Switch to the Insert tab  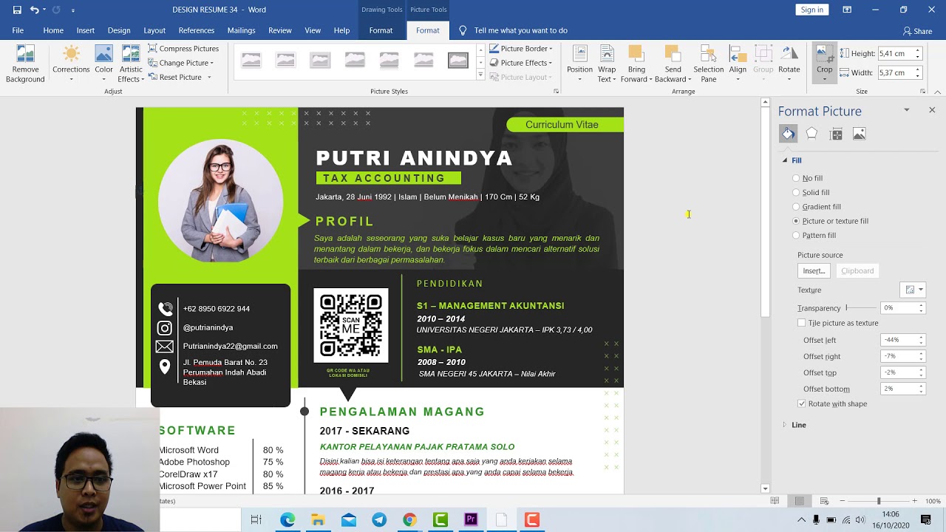pyautogui.click(x=86, y=30)
